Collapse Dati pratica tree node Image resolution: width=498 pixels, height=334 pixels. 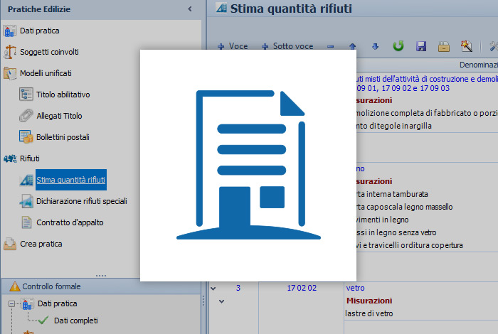[12, 304]
